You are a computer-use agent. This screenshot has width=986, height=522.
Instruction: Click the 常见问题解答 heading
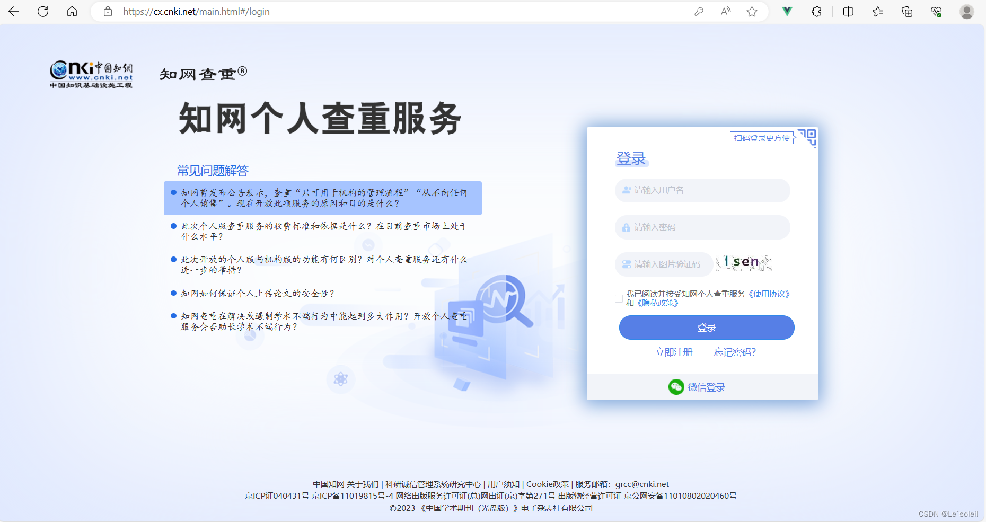[213, 170]
